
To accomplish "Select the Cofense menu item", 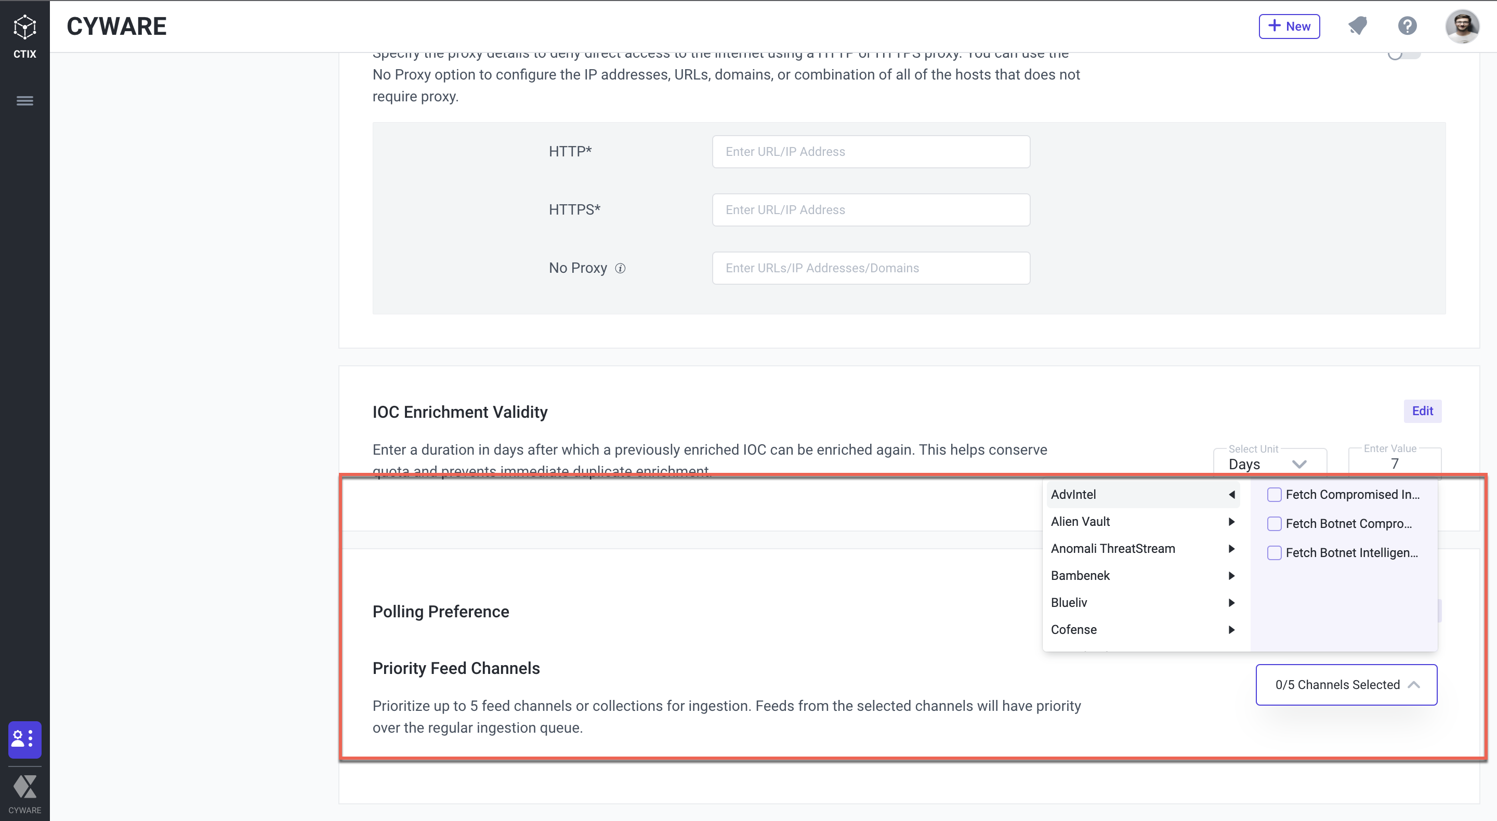I will pyautogui.click(x=1139, y=629).
